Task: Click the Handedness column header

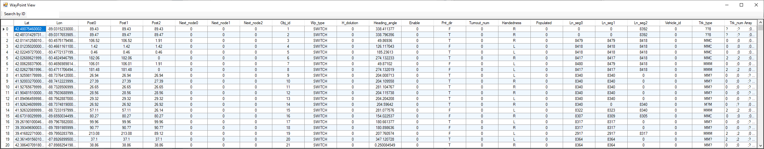Action: click(511, 23)
